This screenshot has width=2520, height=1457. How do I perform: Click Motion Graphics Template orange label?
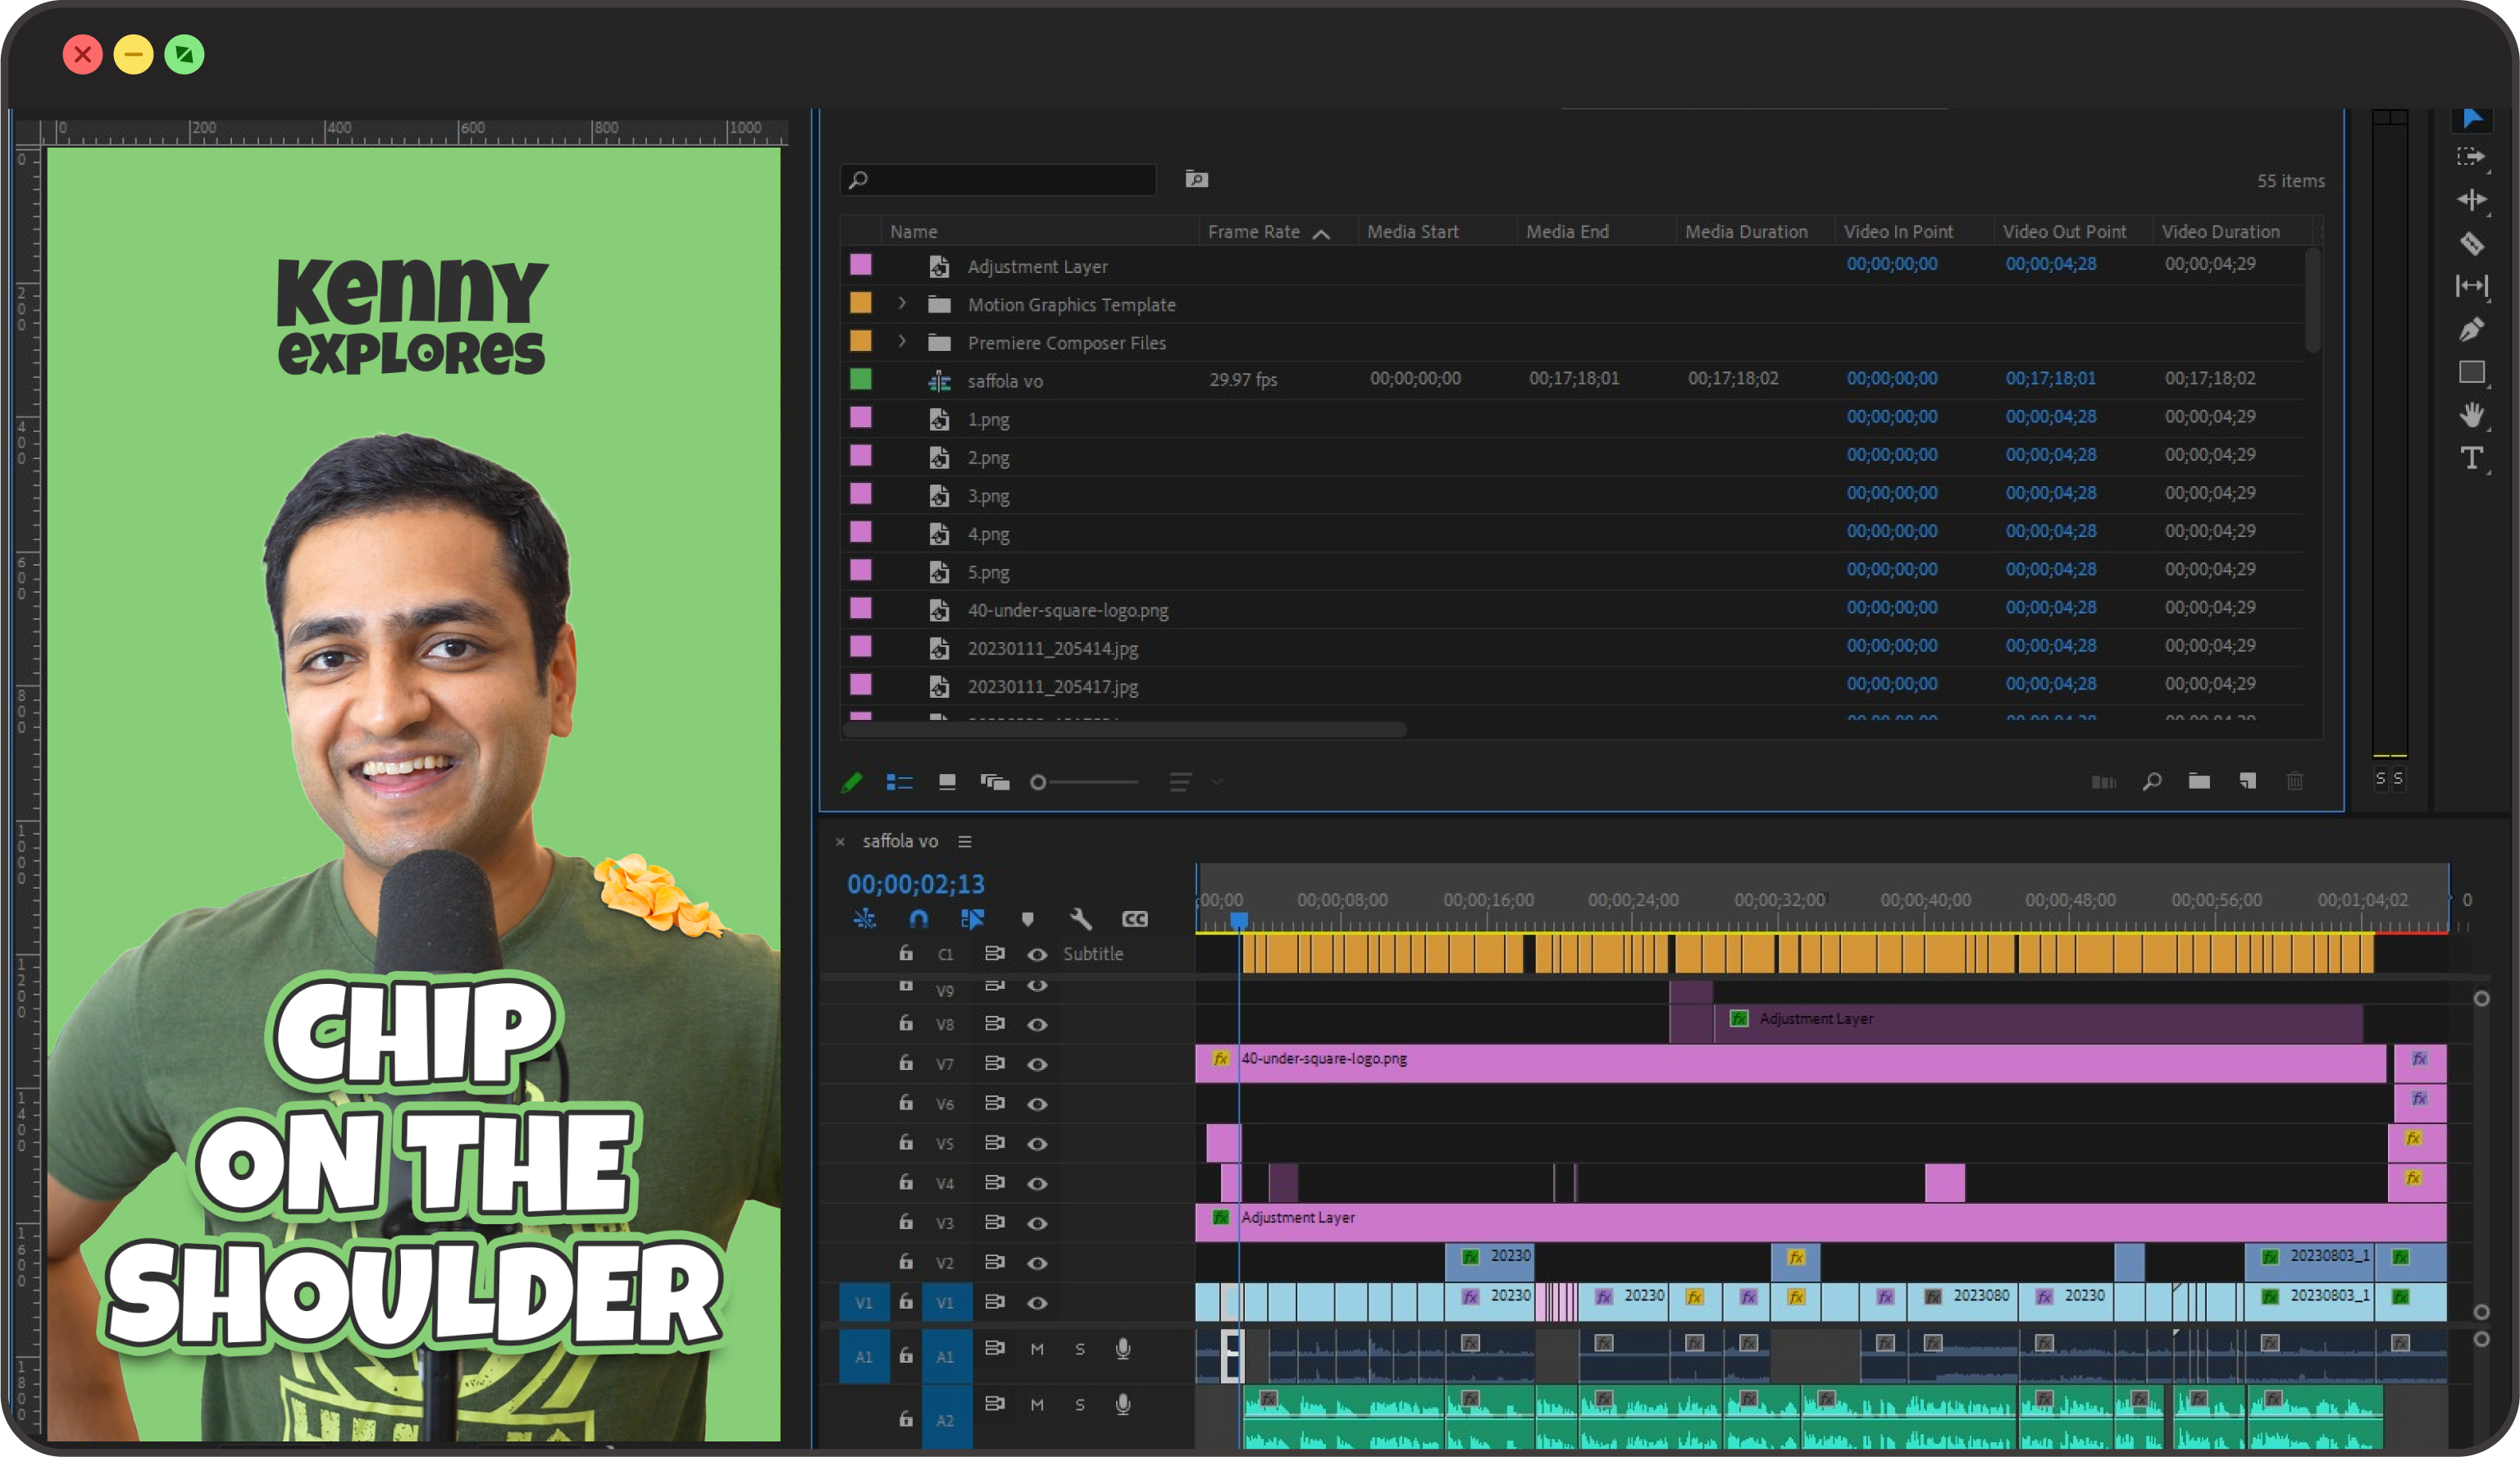click(x=860, y=303)
